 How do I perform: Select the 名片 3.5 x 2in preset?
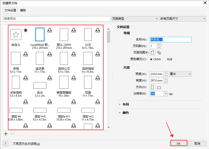[x=40, y=85]
